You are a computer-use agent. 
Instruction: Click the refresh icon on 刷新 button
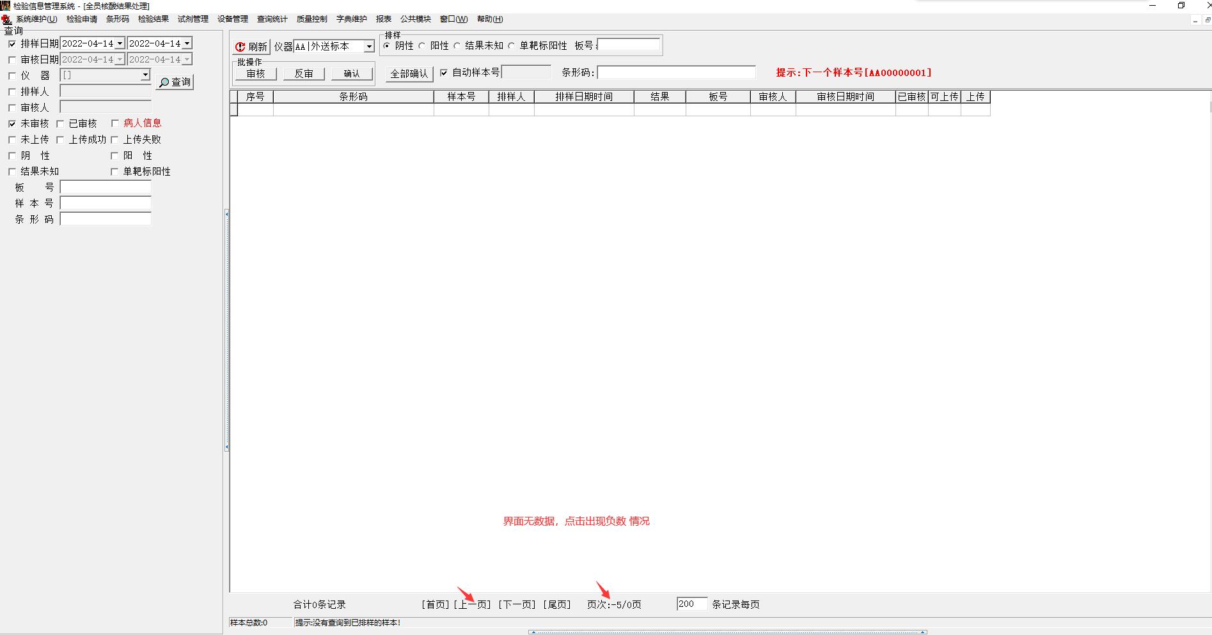point(240,47)
